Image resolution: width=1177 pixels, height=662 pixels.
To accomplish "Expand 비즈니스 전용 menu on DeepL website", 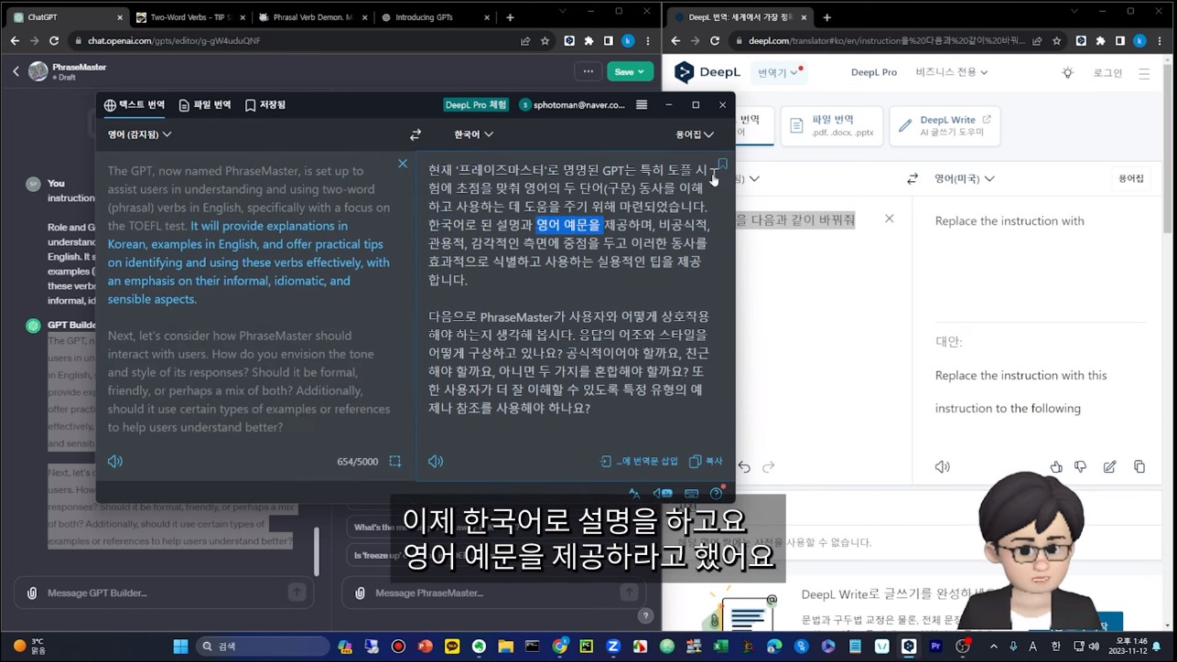I will (952, 72).
